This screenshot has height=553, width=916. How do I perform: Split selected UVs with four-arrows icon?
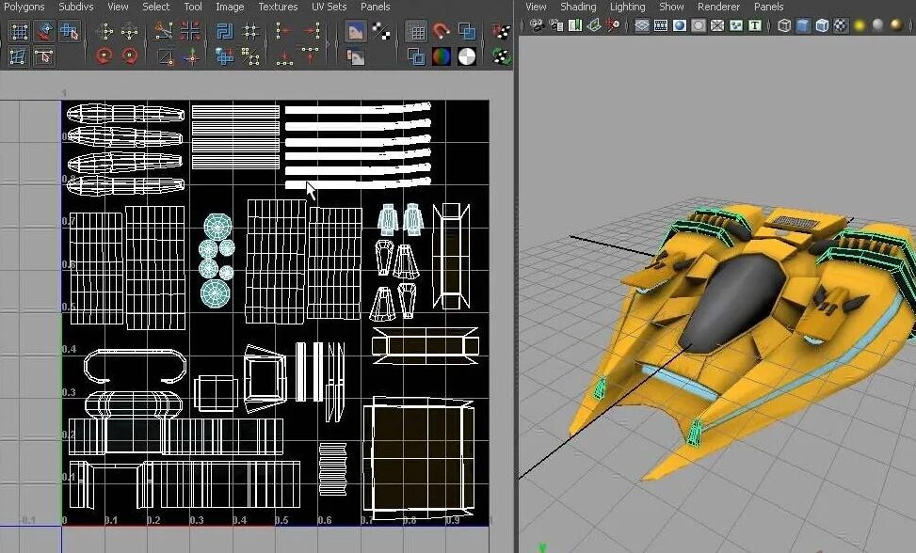tap(190, 31)
